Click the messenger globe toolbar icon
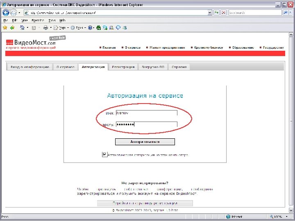The height and width of the screenshot is (221, 295). pos(105,28)
